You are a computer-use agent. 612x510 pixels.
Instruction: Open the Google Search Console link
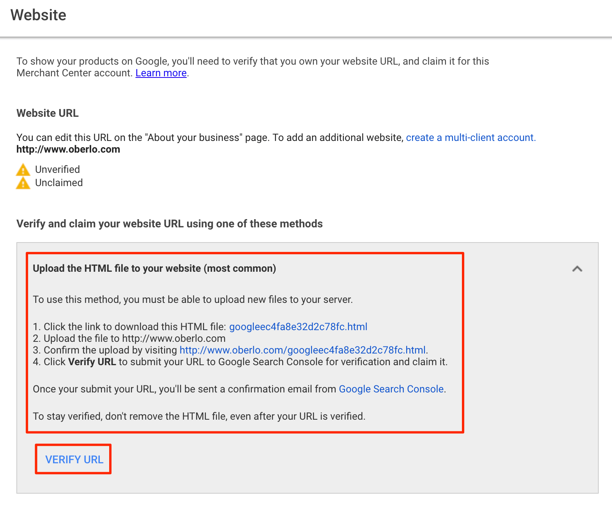point(391,389)
